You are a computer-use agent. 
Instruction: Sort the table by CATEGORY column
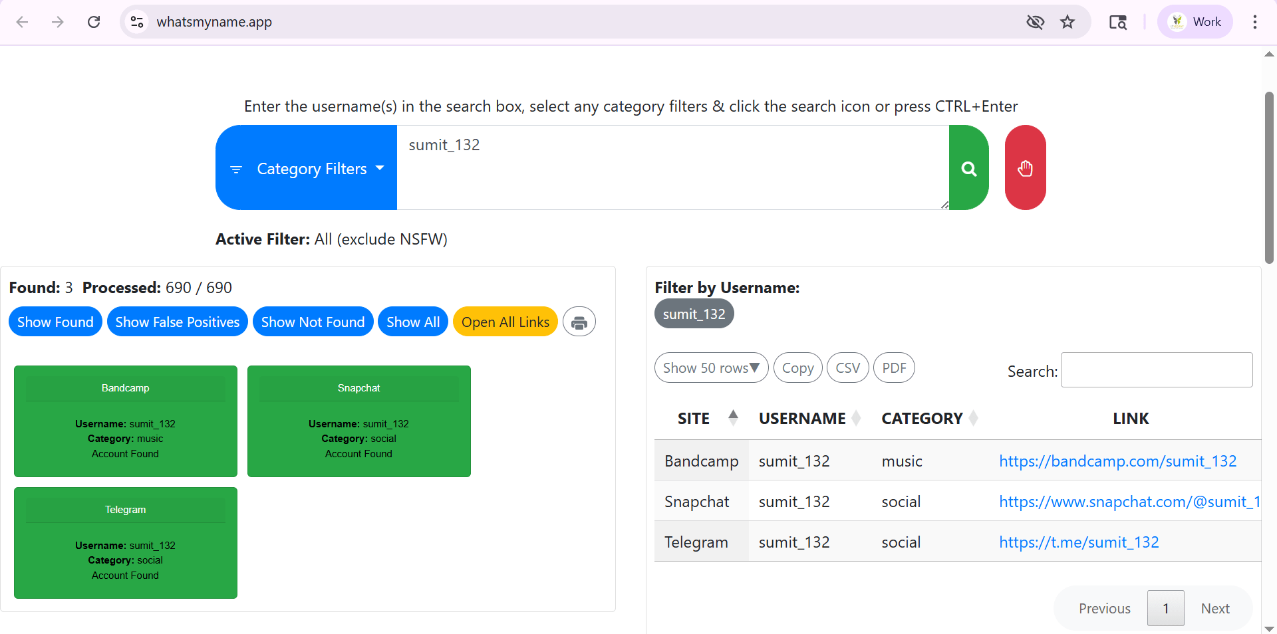[x=930, y=419]
